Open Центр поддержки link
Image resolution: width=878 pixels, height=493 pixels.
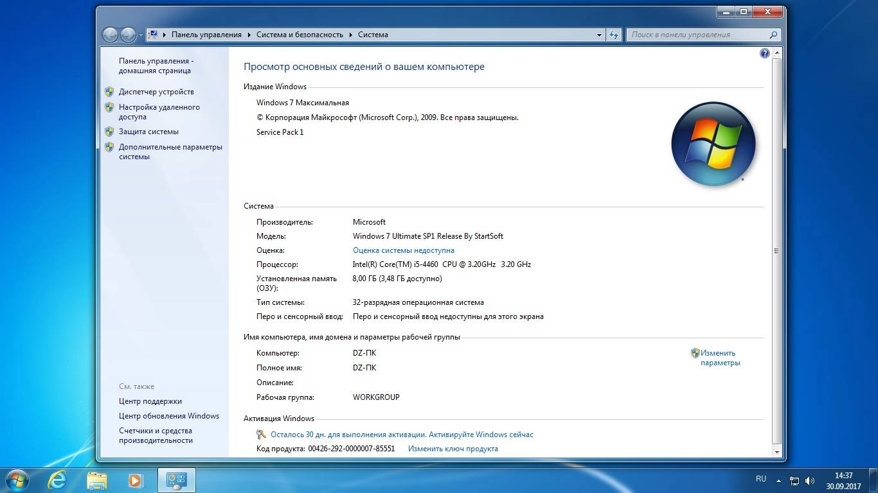[x=150, y=401]
